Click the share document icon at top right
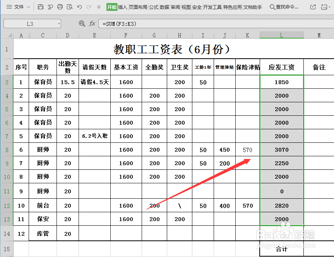This screenshot has width=334, height=257. tap(312, 7)
